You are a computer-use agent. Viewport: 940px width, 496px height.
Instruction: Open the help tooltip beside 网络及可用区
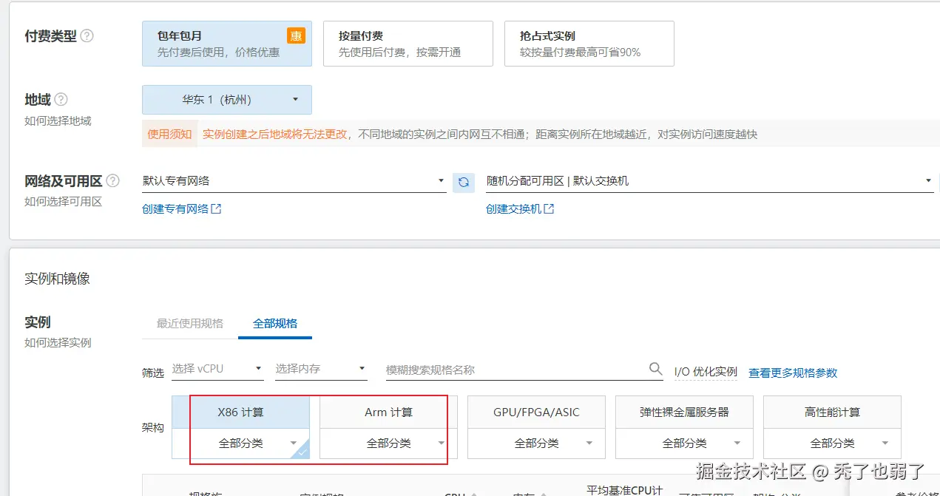(112, 180)
